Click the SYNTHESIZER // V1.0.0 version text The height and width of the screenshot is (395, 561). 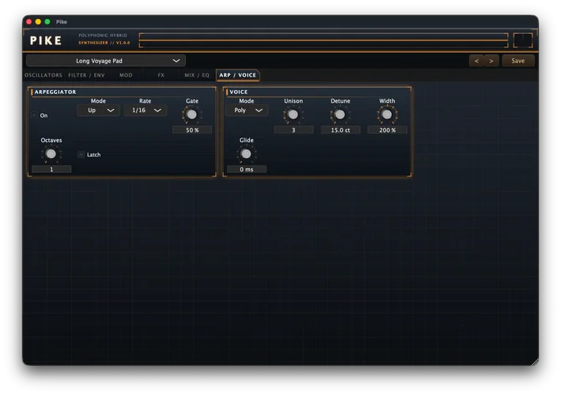pyautogui.click(x=104, y=43)
